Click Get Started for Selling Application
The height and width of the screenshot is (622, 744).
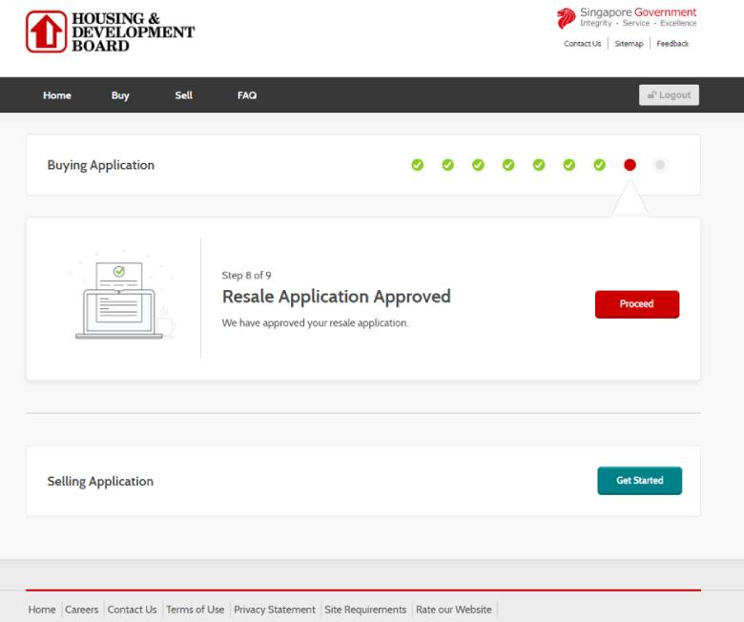point(639,481)
